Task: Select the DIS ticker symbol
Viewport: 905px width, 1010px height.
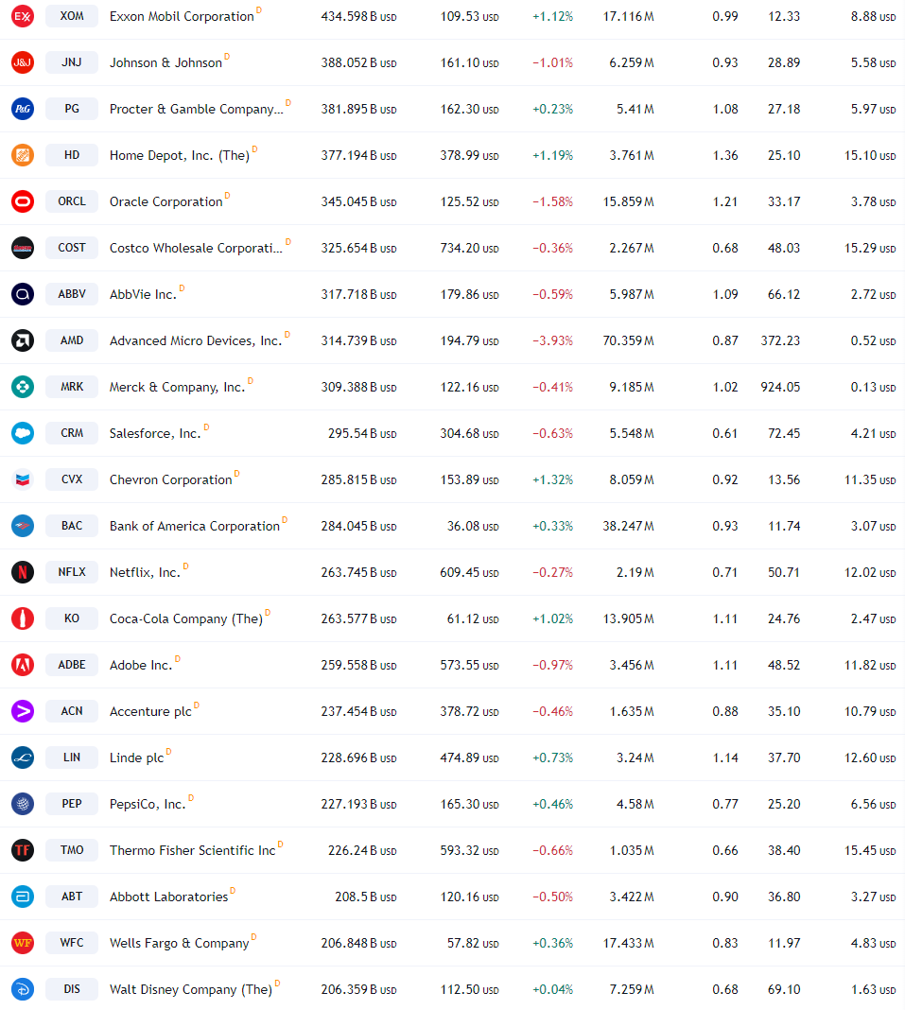Action: click(72, 989)
